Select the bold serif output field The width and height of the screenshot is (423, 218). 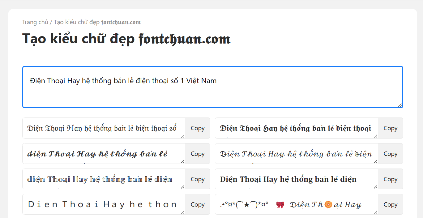tap(297, 179)
